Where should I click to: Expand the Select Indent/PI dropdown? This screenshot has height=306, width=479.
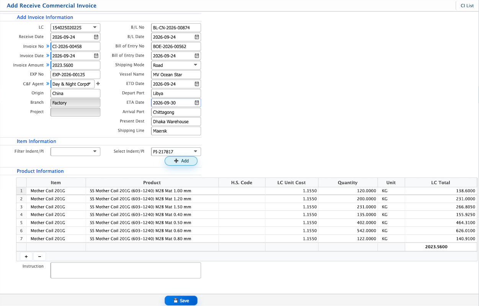pyautogui.click(x=195, y=151)
